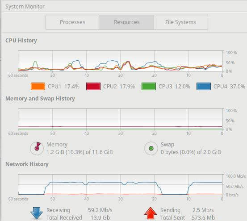Click the Memory and Swap History heading

(x=40, y=99)
